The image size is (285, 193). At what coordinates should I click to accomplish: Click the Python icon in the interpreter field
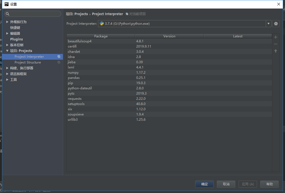coord(102,24)
